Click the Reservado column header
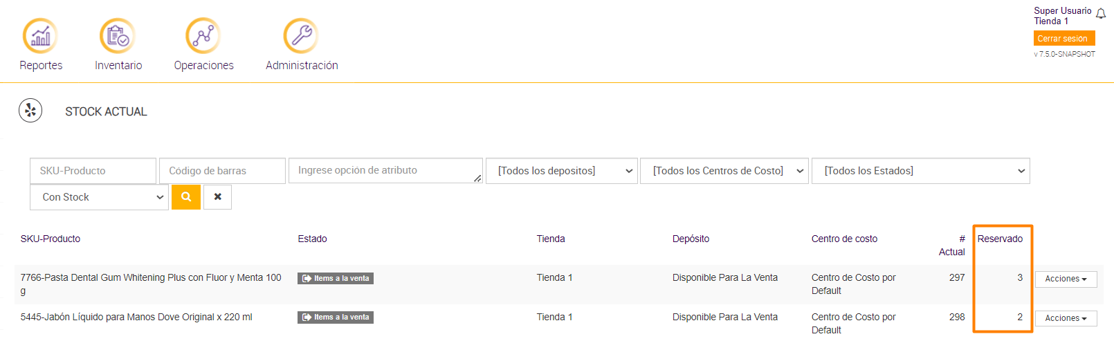Viewport: 1114px width, 341px height. point(1000,239)
